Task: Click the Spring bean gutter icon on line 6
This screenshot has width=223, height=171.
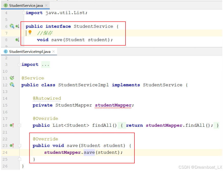Action: click(x=12, y=26)
